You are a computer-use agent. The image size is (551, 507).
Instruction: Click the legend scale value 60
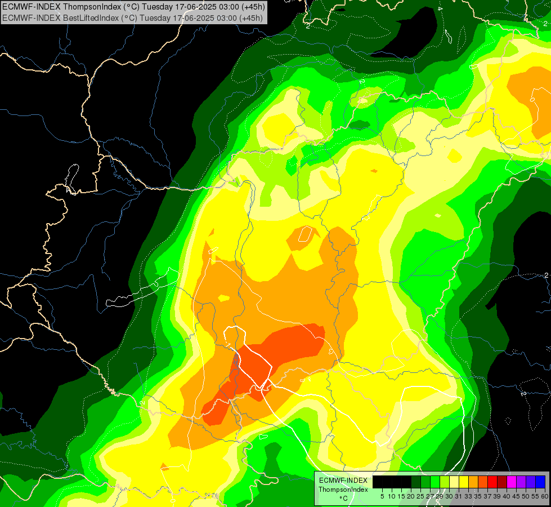(545, 496)
